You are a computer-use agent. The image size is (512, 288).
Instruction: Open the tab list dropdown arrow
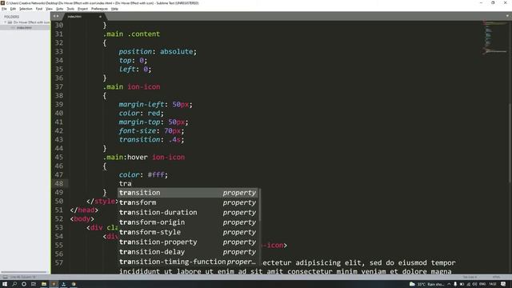tap(507, 16)
